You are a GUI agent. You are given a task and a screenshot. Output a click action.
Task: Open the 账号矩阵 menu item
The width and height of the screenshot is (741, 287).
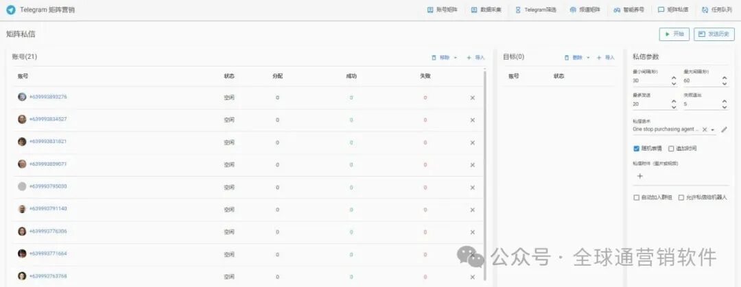click(443, 10)
